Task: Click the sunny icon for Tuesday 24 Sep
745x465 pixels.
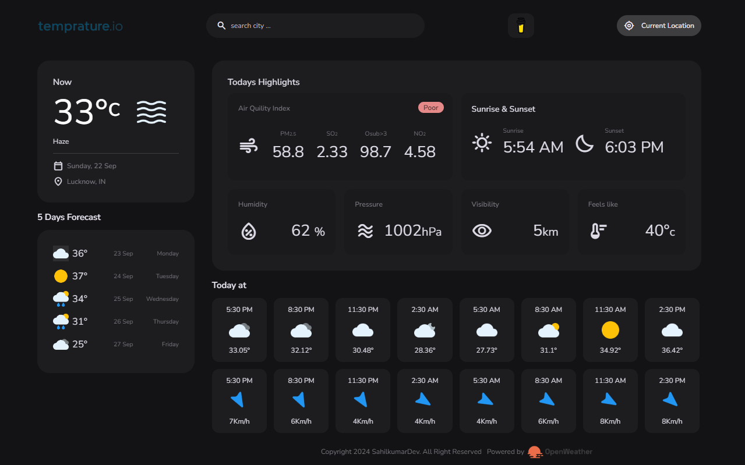Action: click(61, 276)
